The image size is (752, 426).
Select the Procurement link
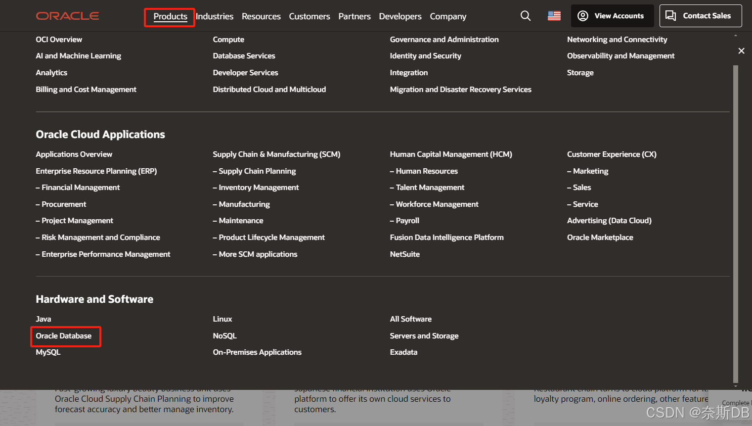[61, 204]
